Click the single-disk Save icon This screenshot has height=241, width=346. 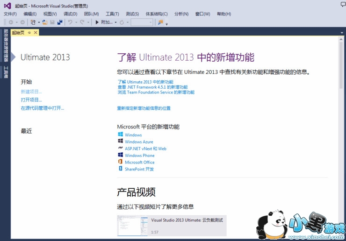tap(52, 22)
